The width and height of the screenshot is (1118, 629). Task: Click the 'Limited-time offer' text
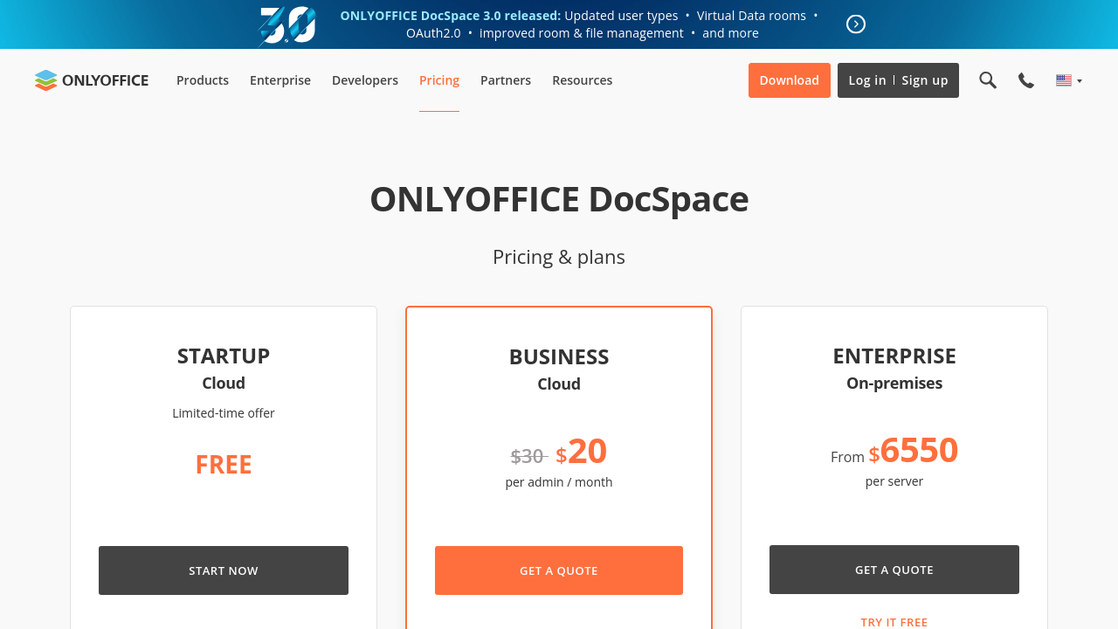pos(224,413)
